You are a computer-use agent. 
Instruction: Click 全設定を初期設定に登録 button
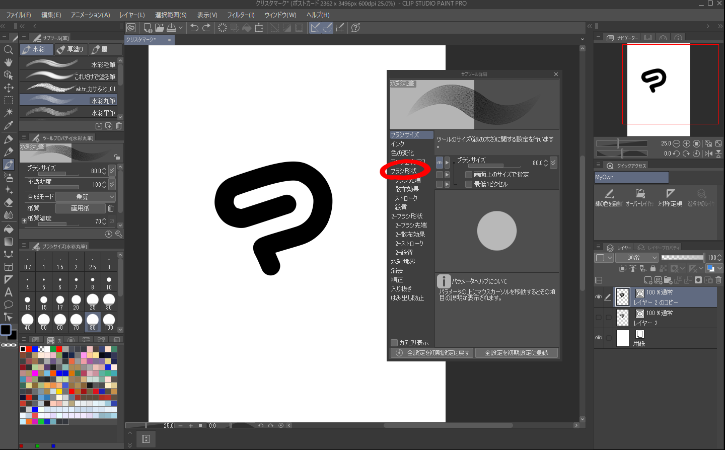(x=517, y=353)
